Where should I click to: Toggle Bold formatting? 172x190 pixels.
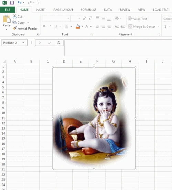[x=44, y=26]
